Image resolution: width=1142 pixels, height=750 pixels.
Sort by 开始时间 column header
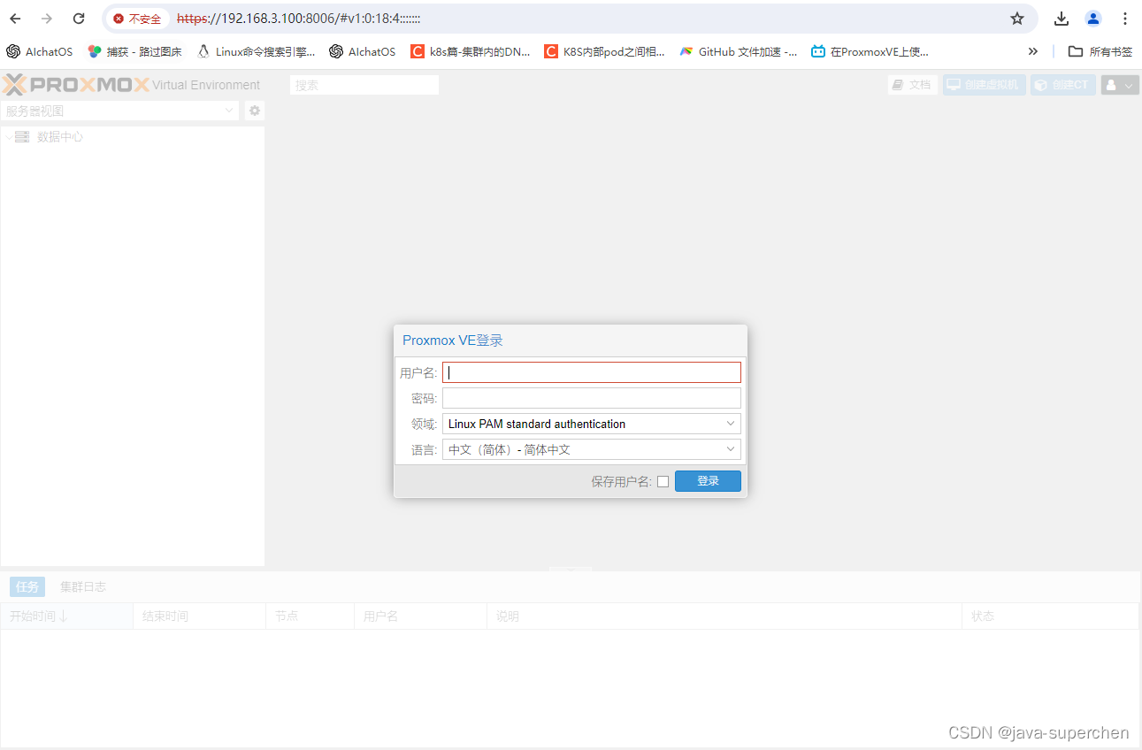point(66,616)
